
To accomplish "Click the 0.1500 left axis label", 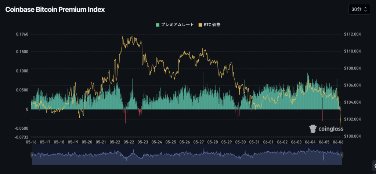I will 22,51.
